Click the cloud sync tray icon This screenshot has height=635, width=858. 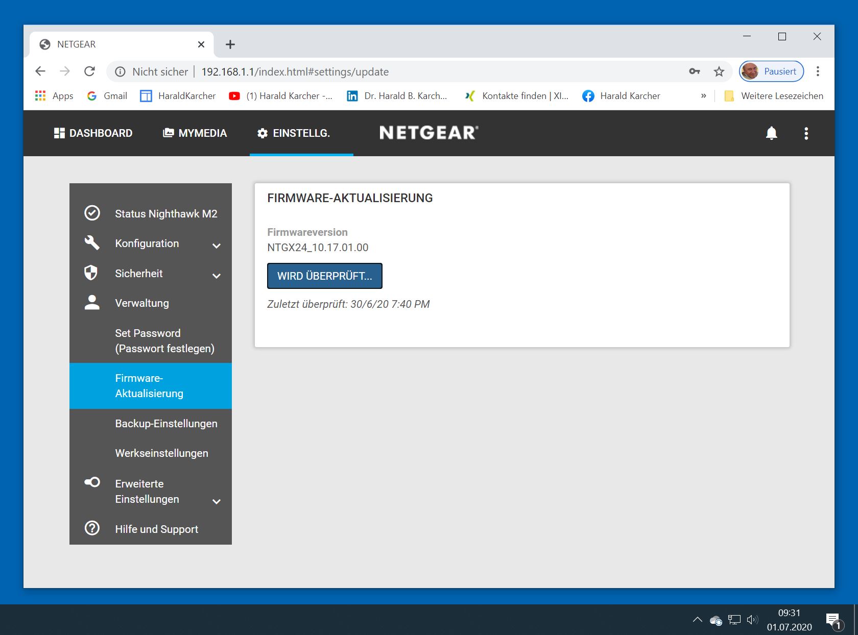point(716,620)
